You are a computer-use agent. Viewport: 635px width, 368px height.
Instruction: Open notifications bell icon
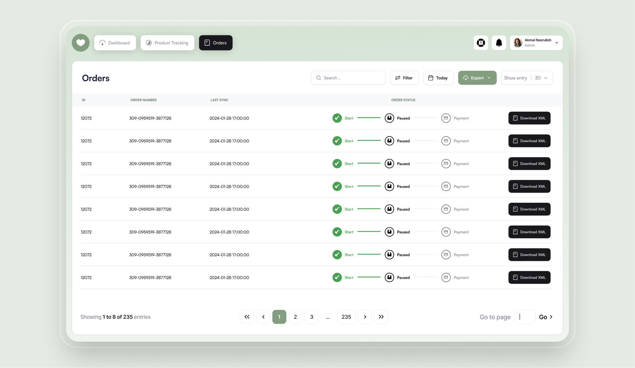(499, 43)
